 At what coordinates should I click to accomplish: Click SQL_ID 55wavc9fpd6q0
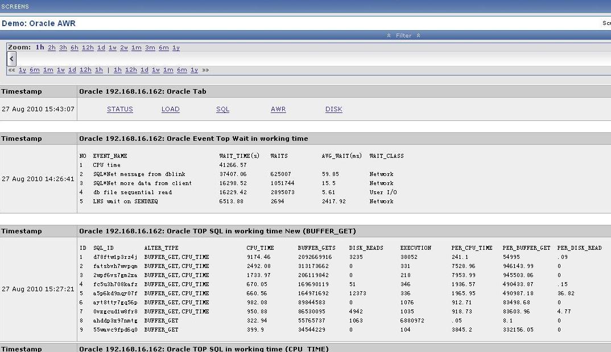click(x=115, y=329)
